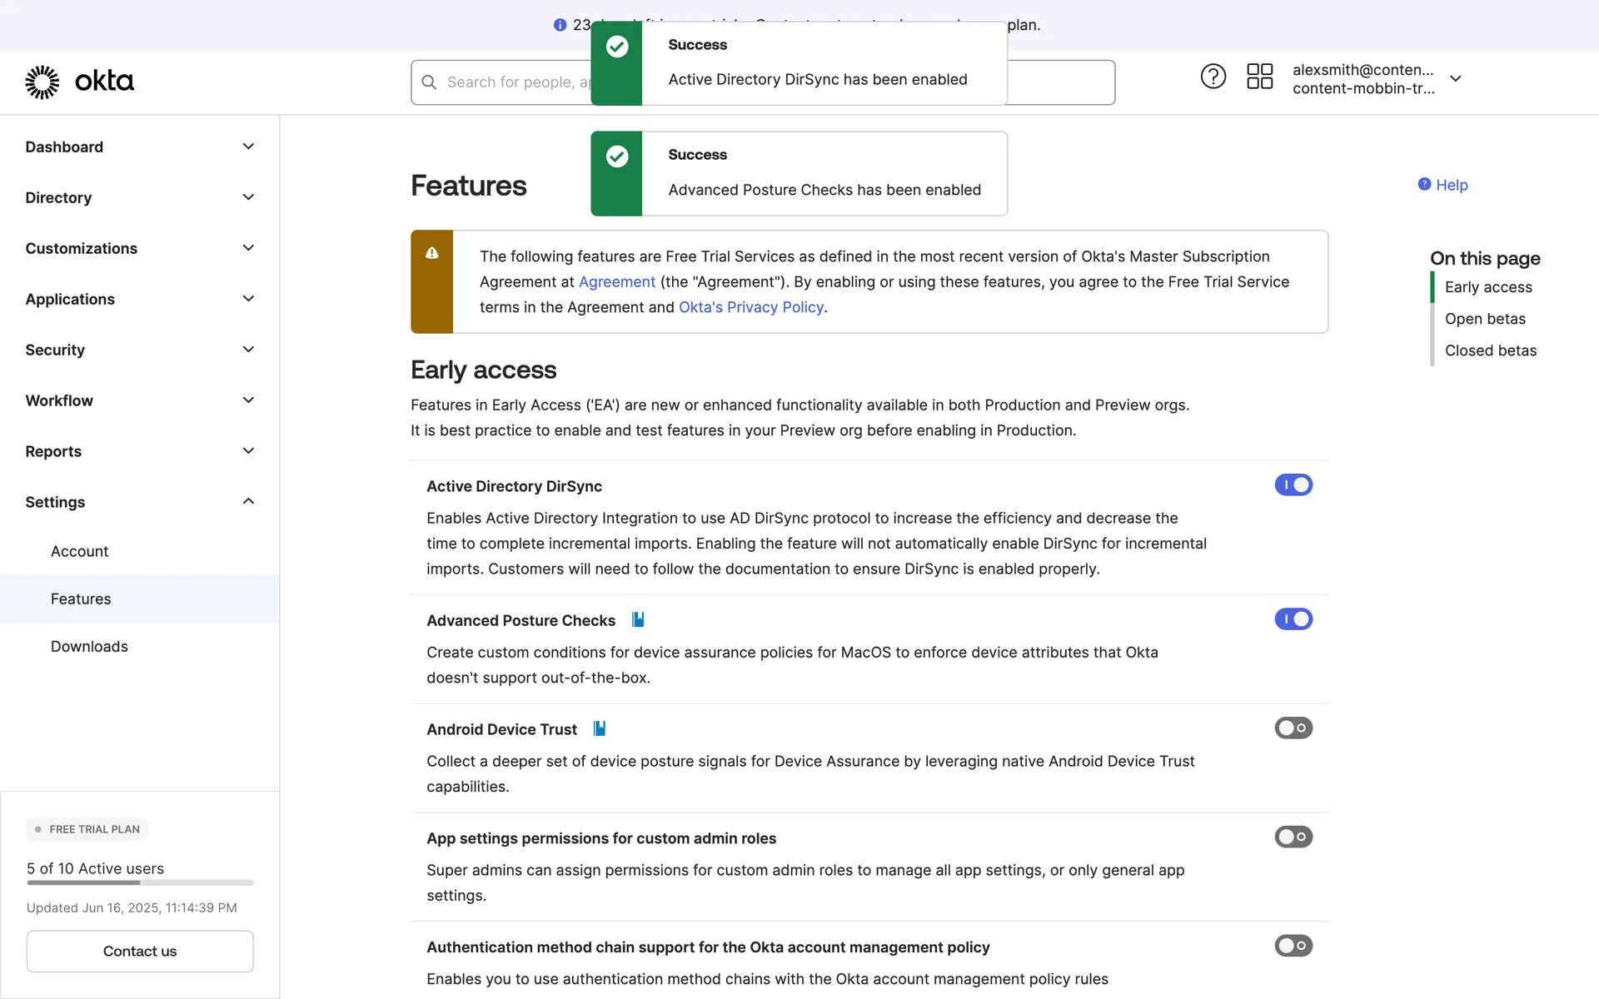The width and height of the screenshot is (1599, 999).
Task: Click the Advanced Posture Checks documentation icon
Action: point(638,619)
